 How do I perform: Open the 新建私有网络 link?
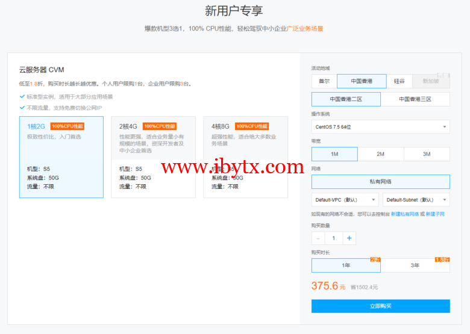(x=404, y=214)
